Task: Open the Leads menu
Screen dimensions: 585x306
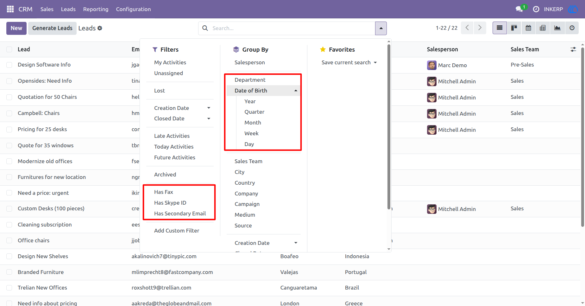Action: 68,9
